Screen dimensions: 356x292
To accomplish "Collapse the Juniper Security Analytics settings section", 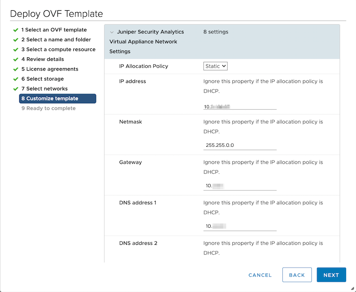I will click(112, 32).
